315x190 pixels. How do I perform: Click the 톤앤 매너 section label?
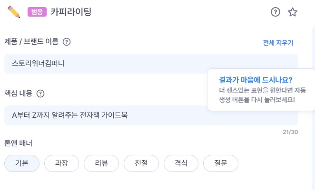[x=18, y=143]
